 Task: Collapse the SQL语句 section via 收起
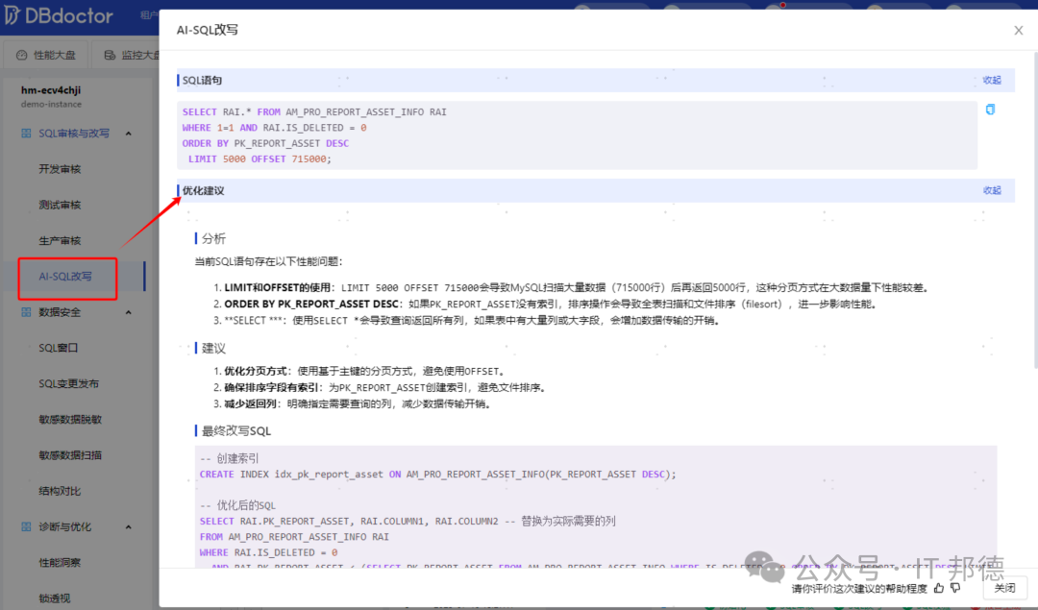click(x=992, y=80)
